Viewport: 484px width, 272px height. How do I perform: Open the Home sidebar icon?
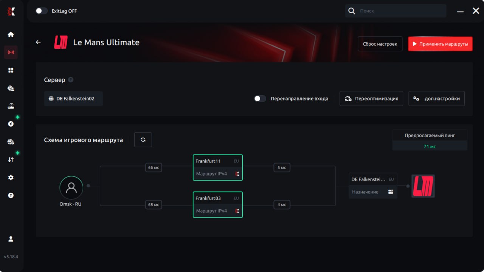11,34
